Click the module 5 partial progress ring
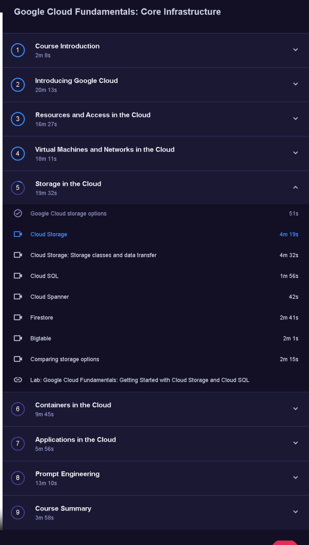 coord(18,188)
